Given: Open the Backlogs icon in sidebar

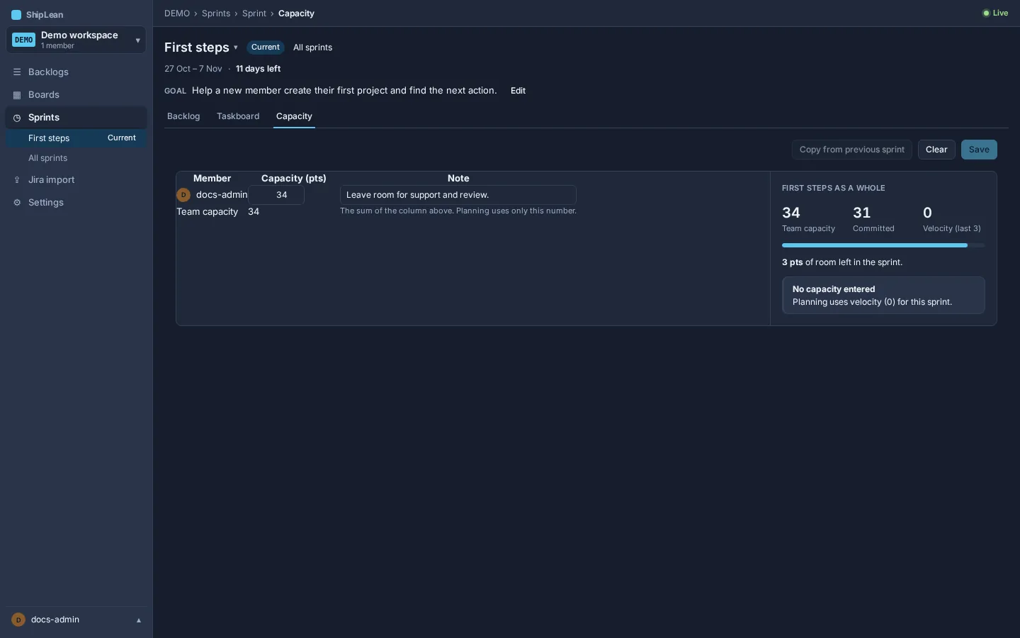Looking at the screenshot, I should [17, 72].
